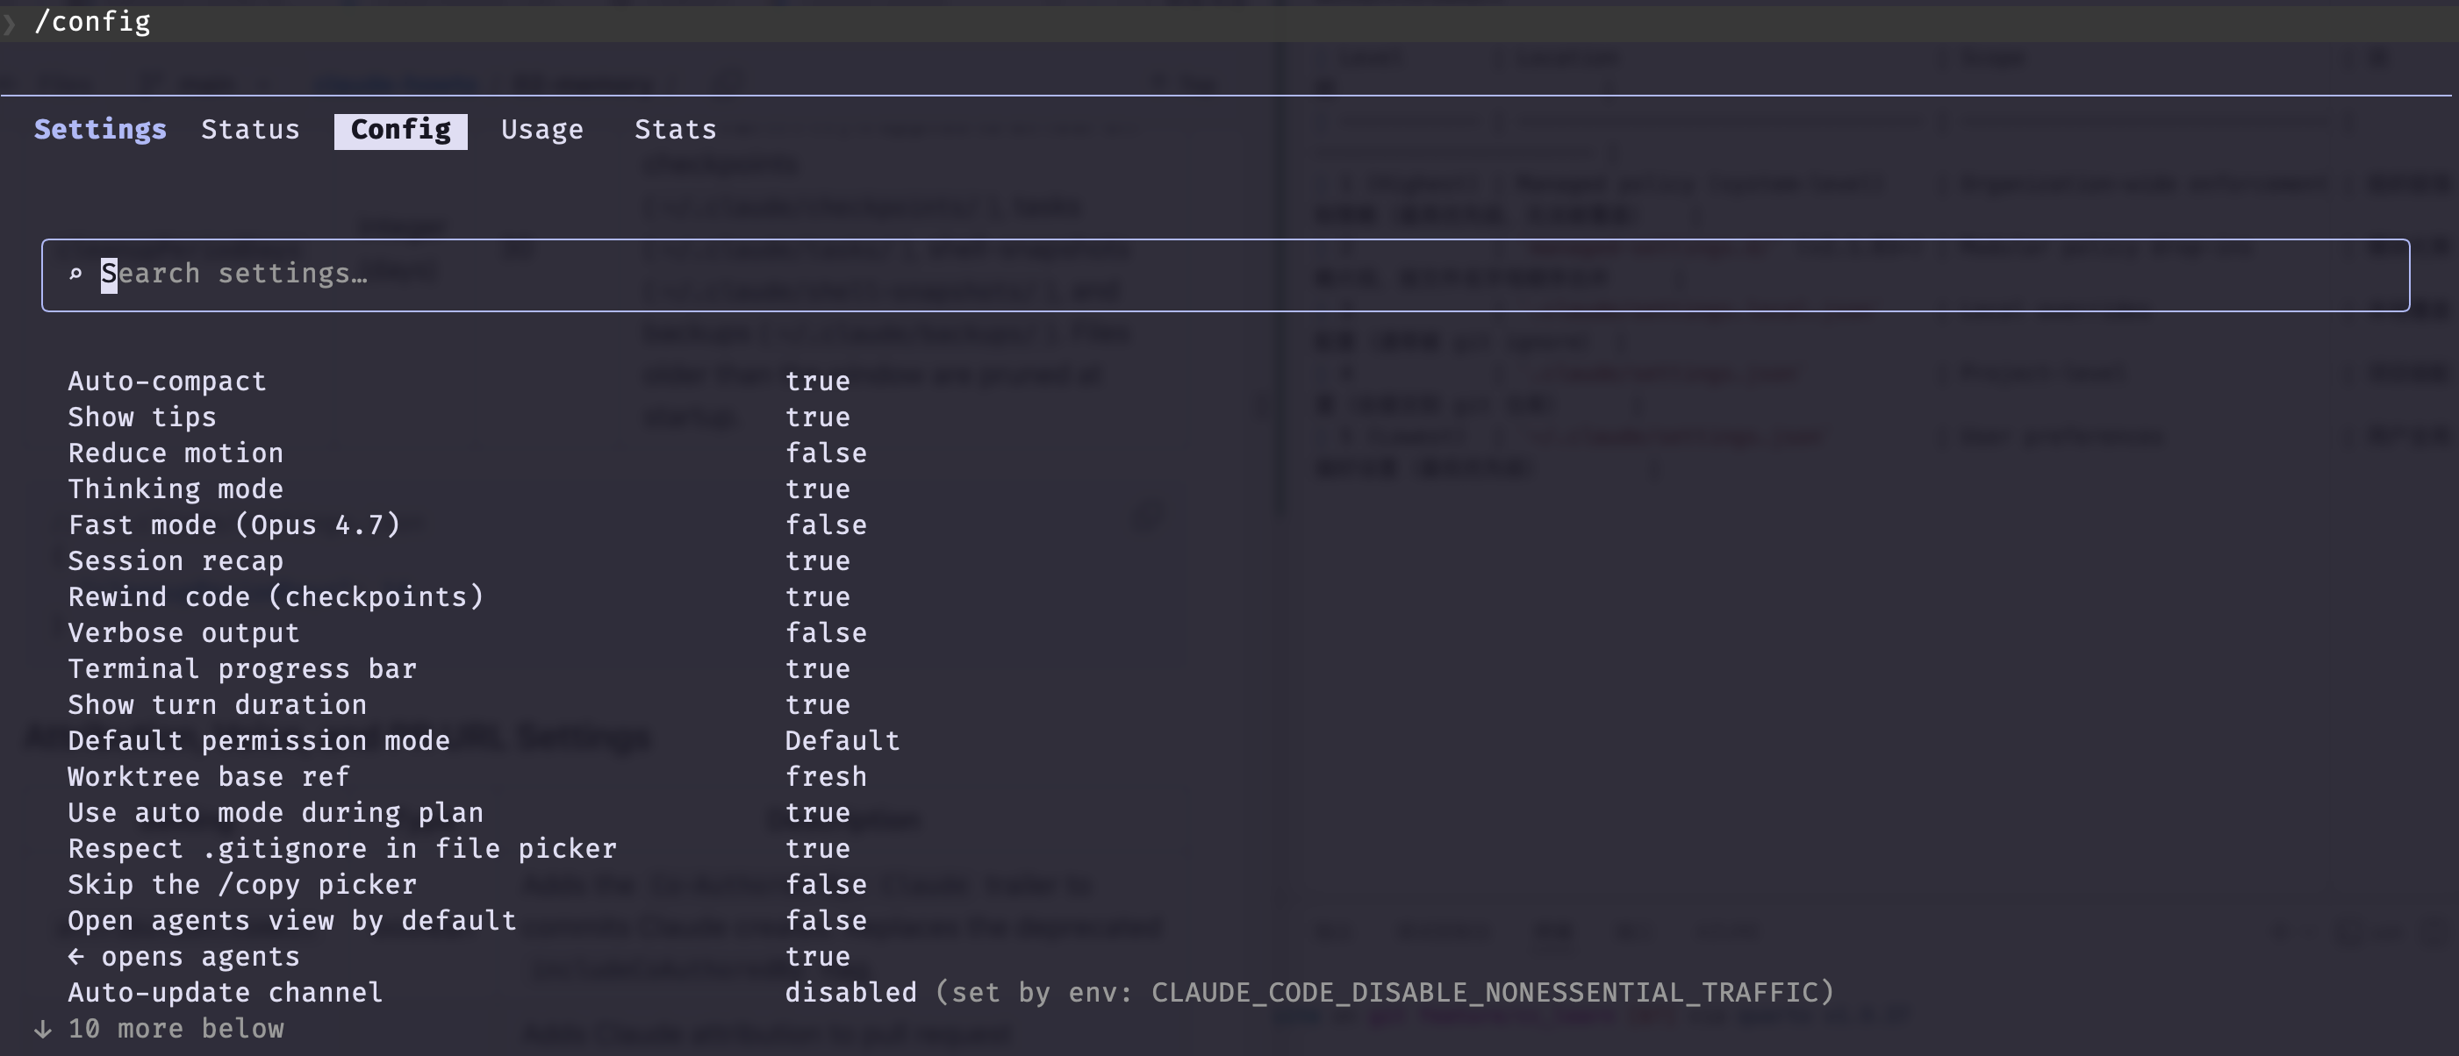2459x1056 pixels.
Task: Toggle the Auto-compact true value
Action: pyautogui.click(x=818, y=382)
